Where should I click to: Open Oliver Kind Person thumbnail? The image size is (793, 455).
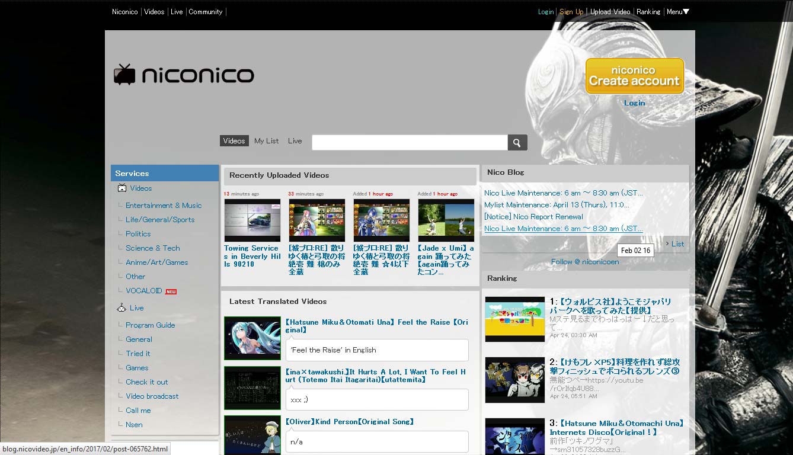tap(252, 435)
